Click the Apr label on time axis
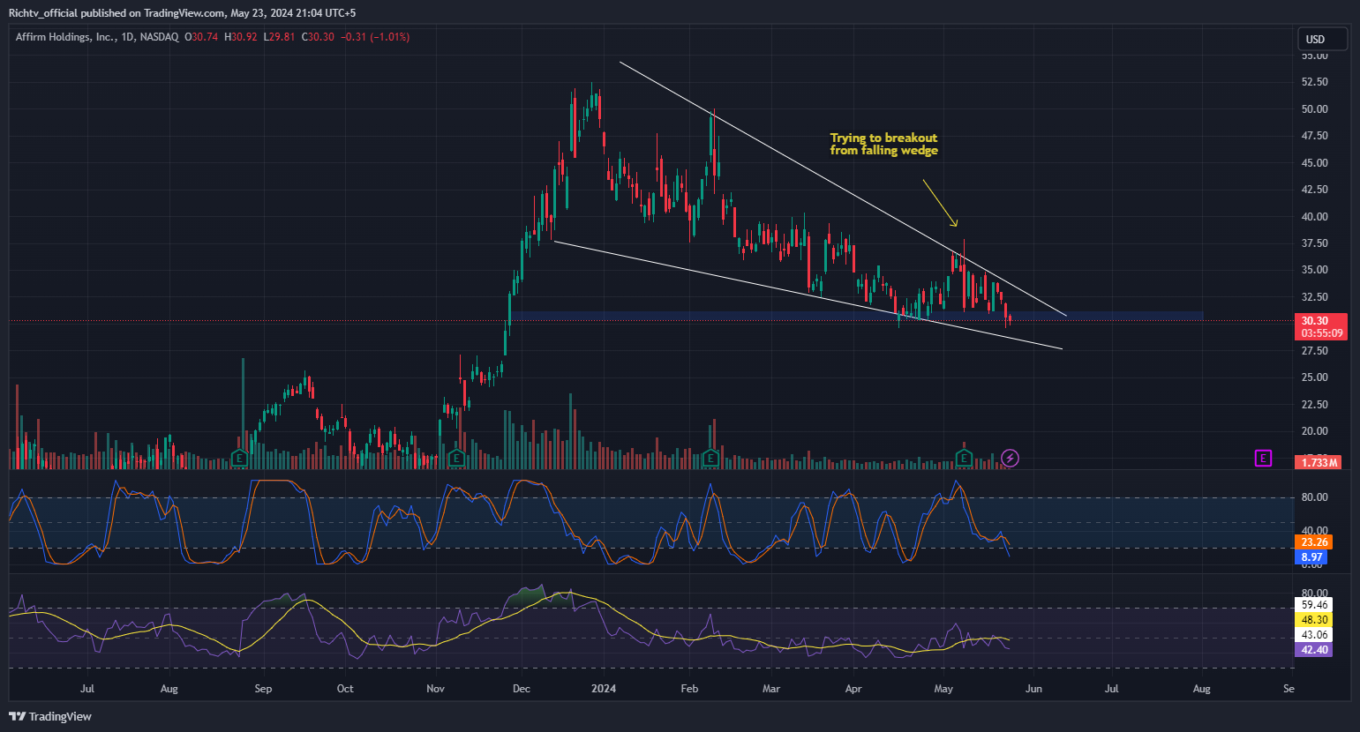This screenshot has height=732, width=1360. pyautogui.click(x=853, y=689)
